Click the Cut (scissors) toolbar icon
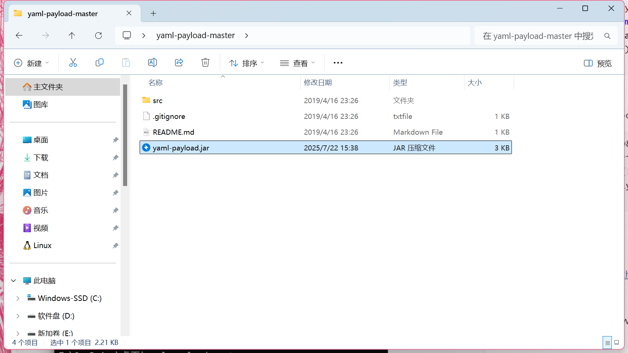Image resolution: width=628 pixels, height=353 pixels. pos(73,63)
